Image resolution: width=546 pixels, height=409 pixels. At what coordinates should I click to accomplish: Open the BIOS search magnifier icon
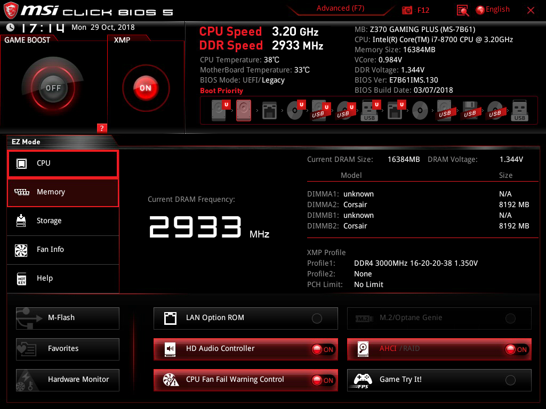click(463, 10)
